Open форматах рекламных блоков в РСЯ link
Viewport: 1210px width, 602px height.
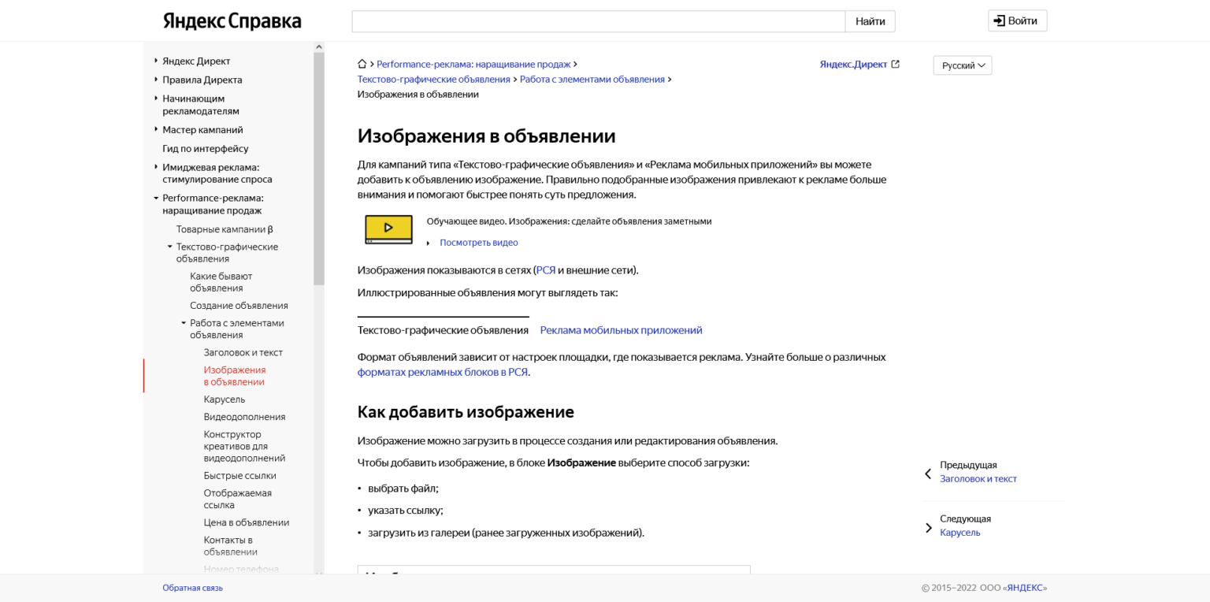point(443,372)
